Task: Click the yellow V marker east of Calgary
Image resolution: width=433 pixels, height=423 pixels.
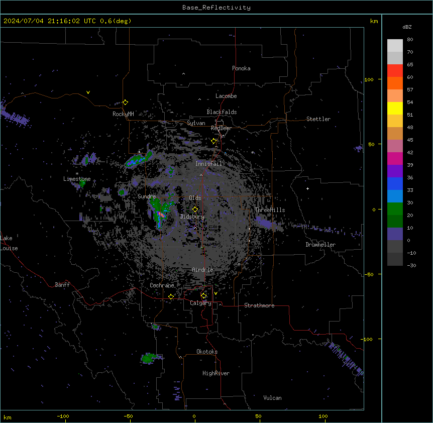Action: (x=215, y=293)
